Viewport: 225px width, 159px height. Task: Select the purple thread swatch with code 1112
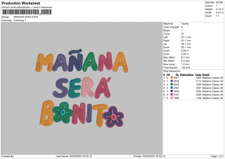tap(171, 81)
